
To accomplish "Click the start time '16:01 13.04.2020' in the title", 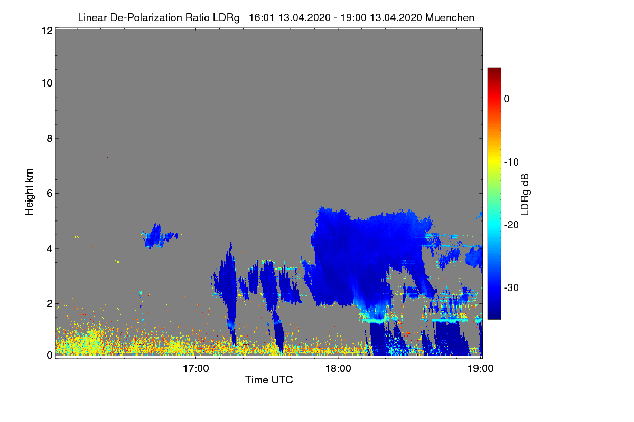I will [x=290, y=17].
